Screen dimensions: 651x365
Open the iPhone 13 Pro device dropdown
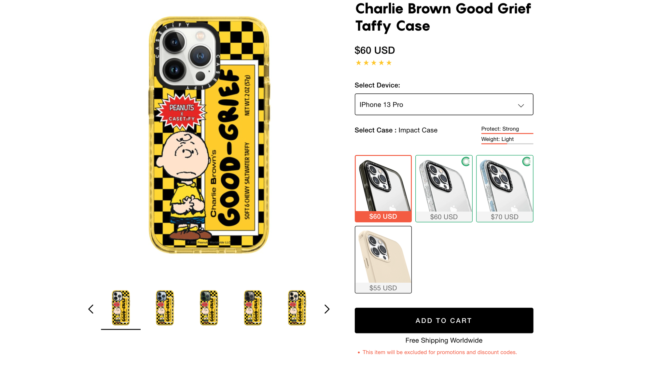click(444, 105)
